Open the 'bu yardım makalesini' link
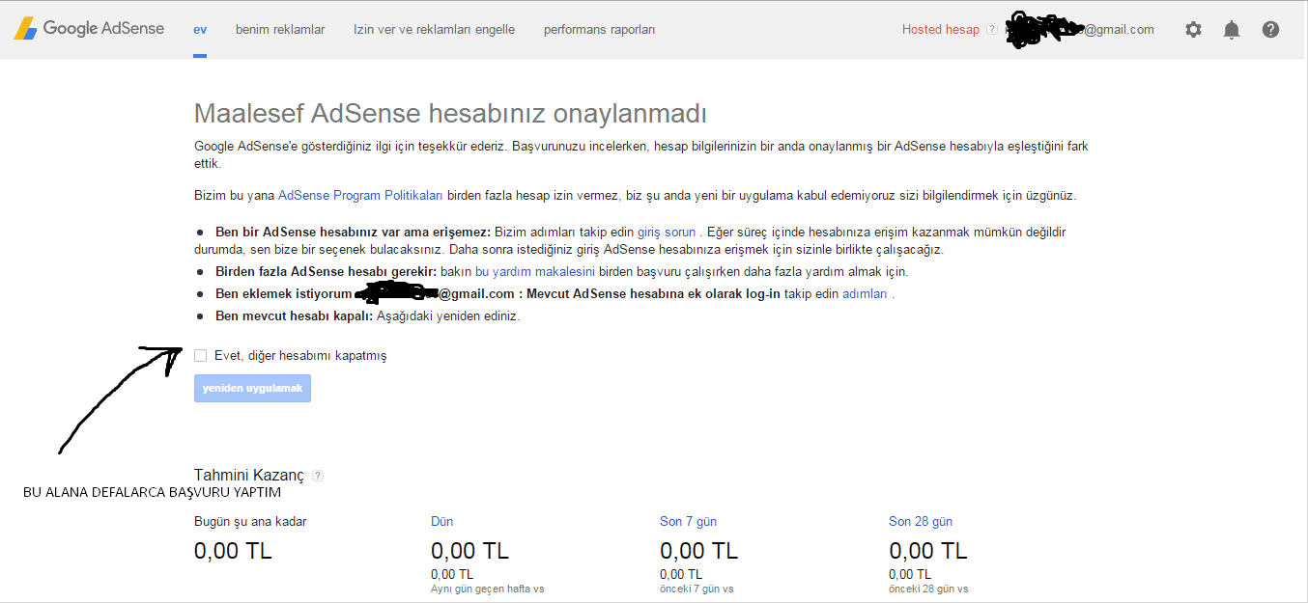This screenshot has width=1308, height=603. point(535,272)
